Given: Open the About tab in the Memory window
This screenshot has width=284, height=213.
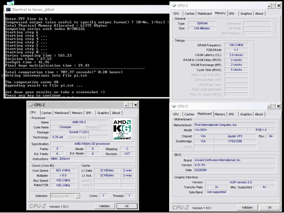Looking at the screenshot, I should point(259,14).
